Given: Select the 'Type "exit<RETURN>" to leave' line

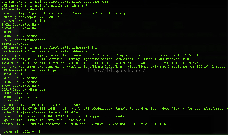Looking at the screenshot, I should point(43,120).
